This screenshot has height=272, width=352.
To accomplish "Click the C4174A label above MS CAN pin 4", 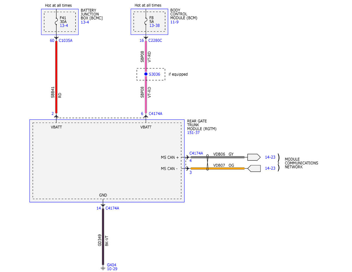I will click(x=196, y=153).
